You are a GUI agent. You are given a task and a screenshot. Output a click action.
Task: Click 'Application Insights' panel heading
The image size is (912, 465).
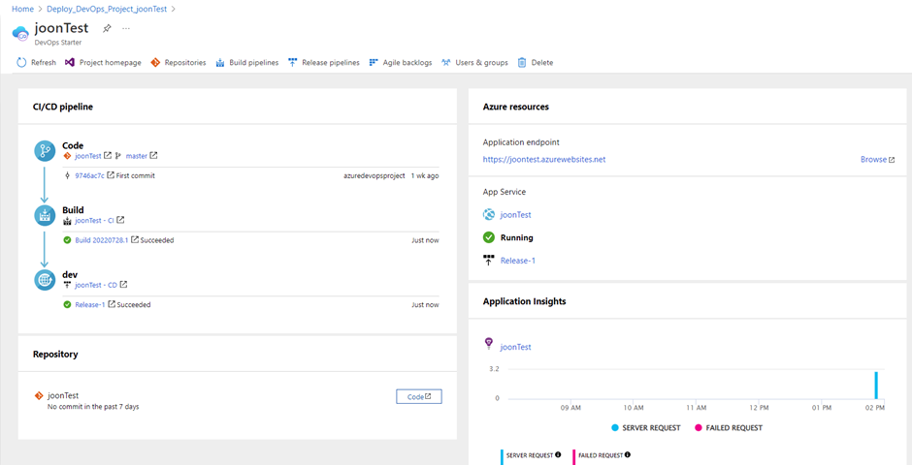coord(525,301)
